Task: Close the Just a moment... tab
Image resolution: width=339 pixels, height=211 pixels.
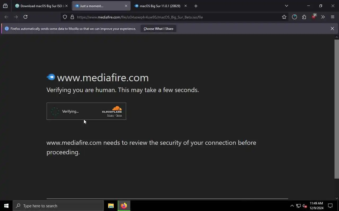Action: pyautogui.click(x=126, y=6)
